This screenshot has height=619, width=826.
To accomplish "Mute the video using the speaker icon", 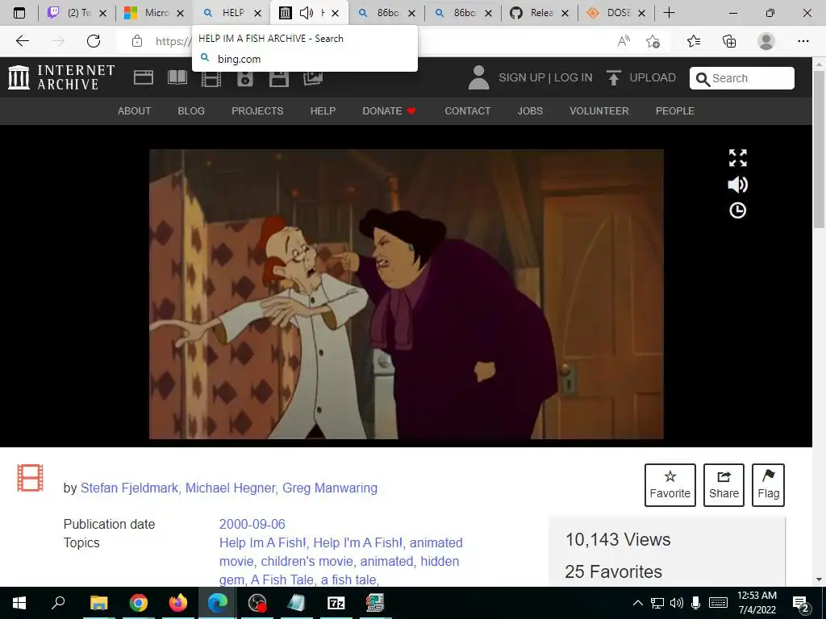I will click(x=737, y=185).
